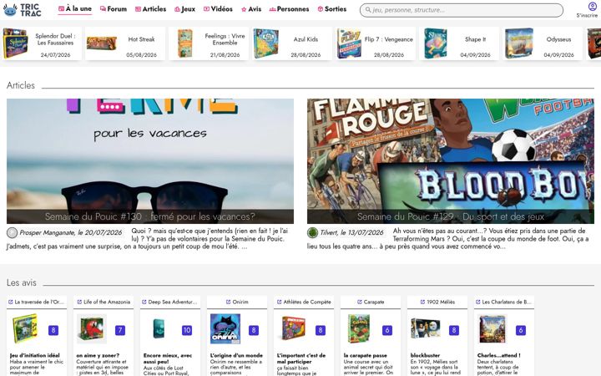The width and height of the screenshot is (601, 376).
Task: Open the Avis navigation item
Action: (251, 9)
